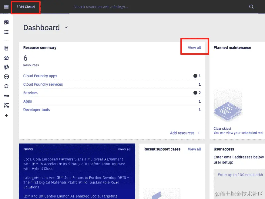Open the IBM and Influential news article
Image resolution: width=265 pixels, height=199 pixels.
pos(70,196)
